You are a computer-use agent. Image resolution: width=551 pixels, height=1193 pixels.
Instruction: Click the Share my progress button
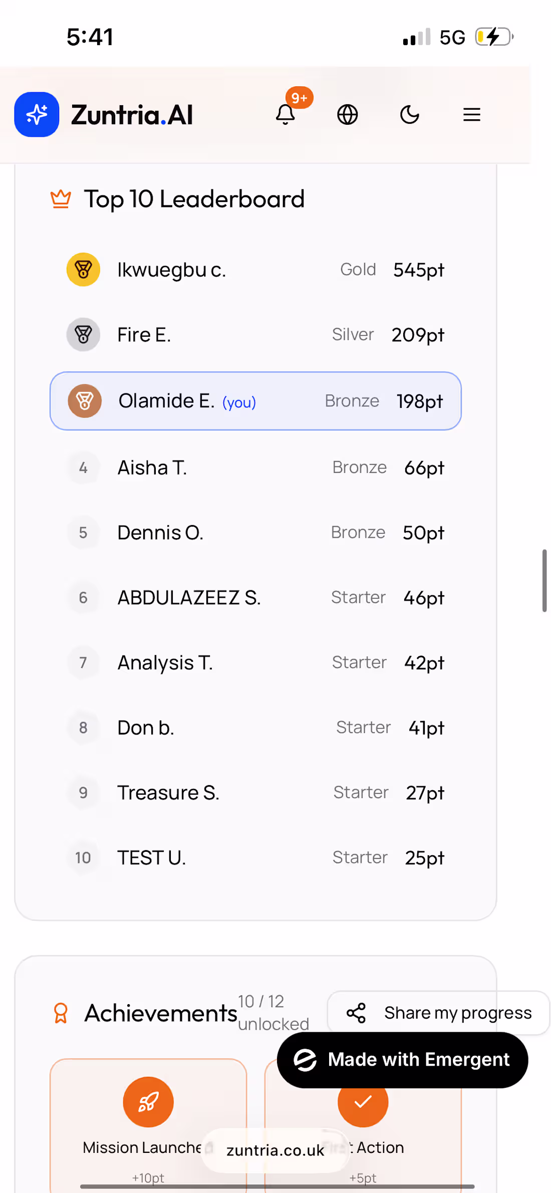pyautogui.click(x=439, y=1013)
